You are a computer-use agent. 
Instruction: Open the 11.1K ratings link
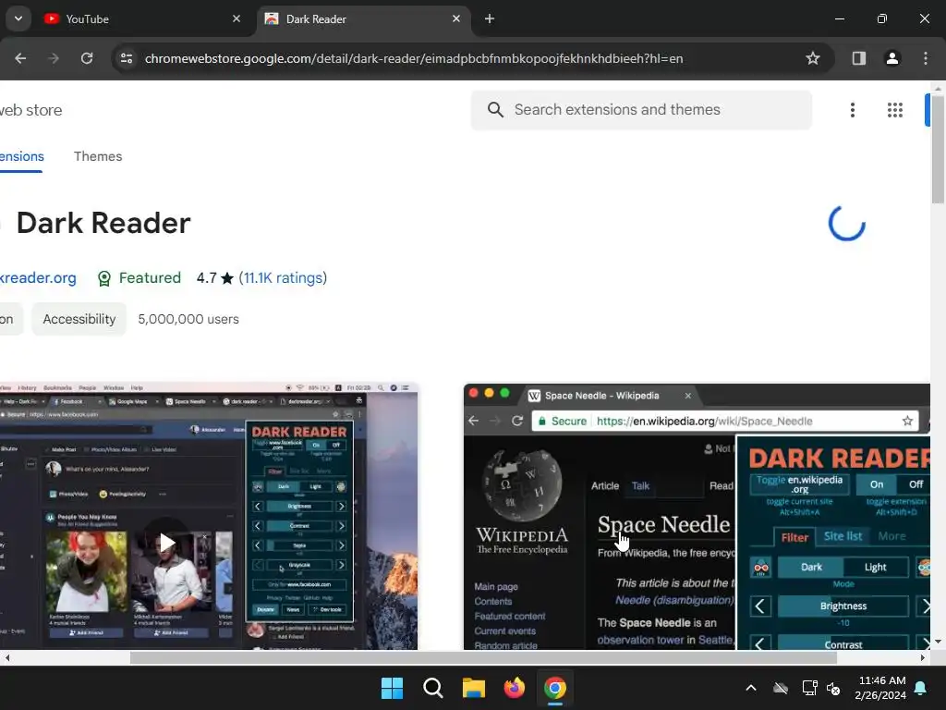click(283, 277)
